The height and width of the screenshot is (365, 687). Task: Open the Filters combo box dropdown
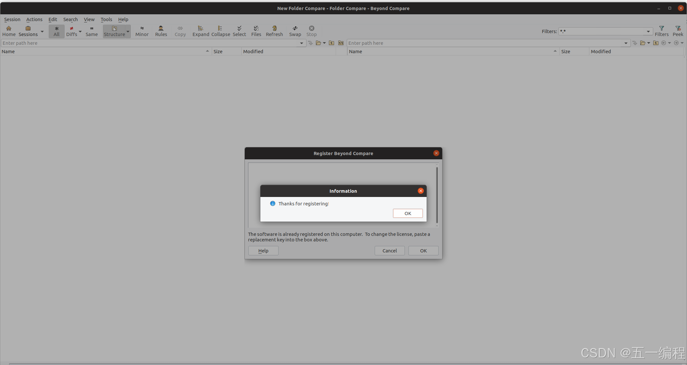(x=648, y=31)
